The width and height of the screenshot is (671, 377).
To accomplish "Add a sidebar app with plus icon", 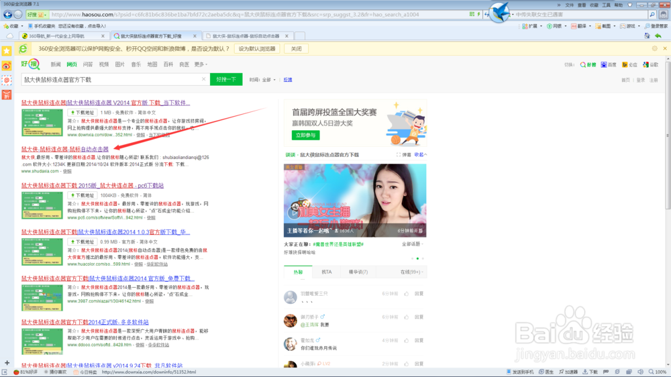I will (x=7, y=363).
